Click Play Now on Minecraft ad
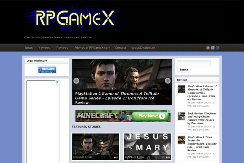Viewport: 244px width, 163px height. (x=150, y=116)
